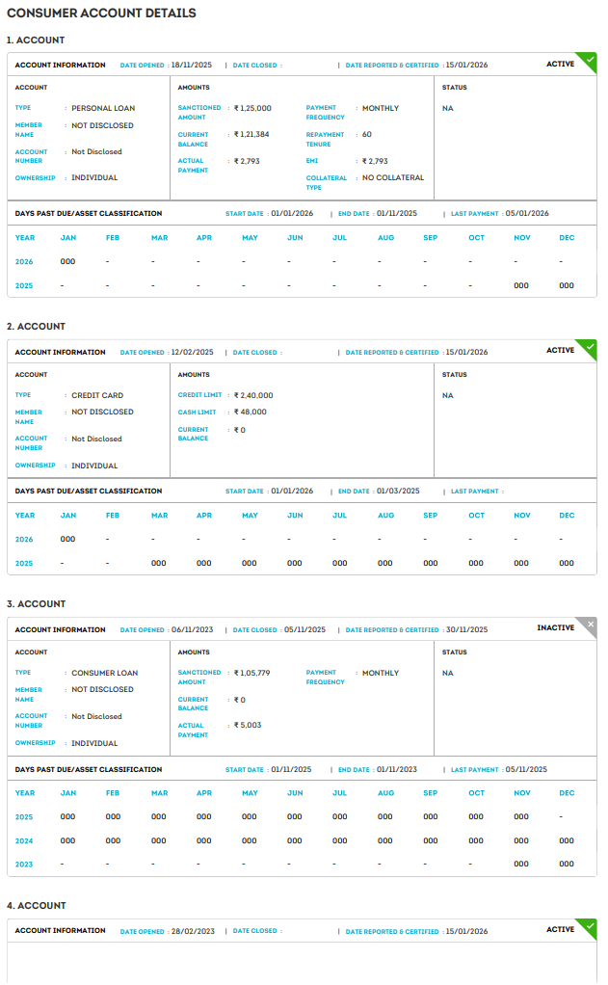Click EMI value ₹2,793

pos(375,162)
